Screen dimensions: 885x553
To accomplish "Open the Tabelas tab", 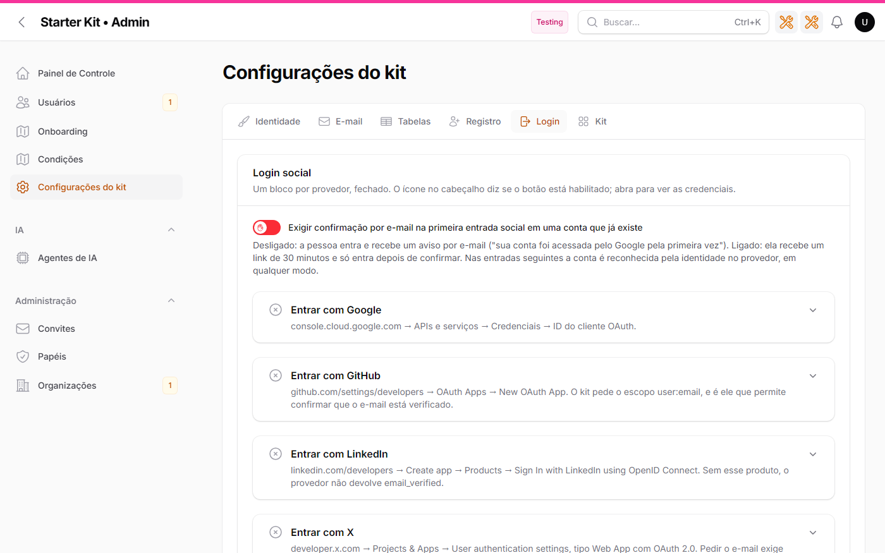I will point(406,121).
